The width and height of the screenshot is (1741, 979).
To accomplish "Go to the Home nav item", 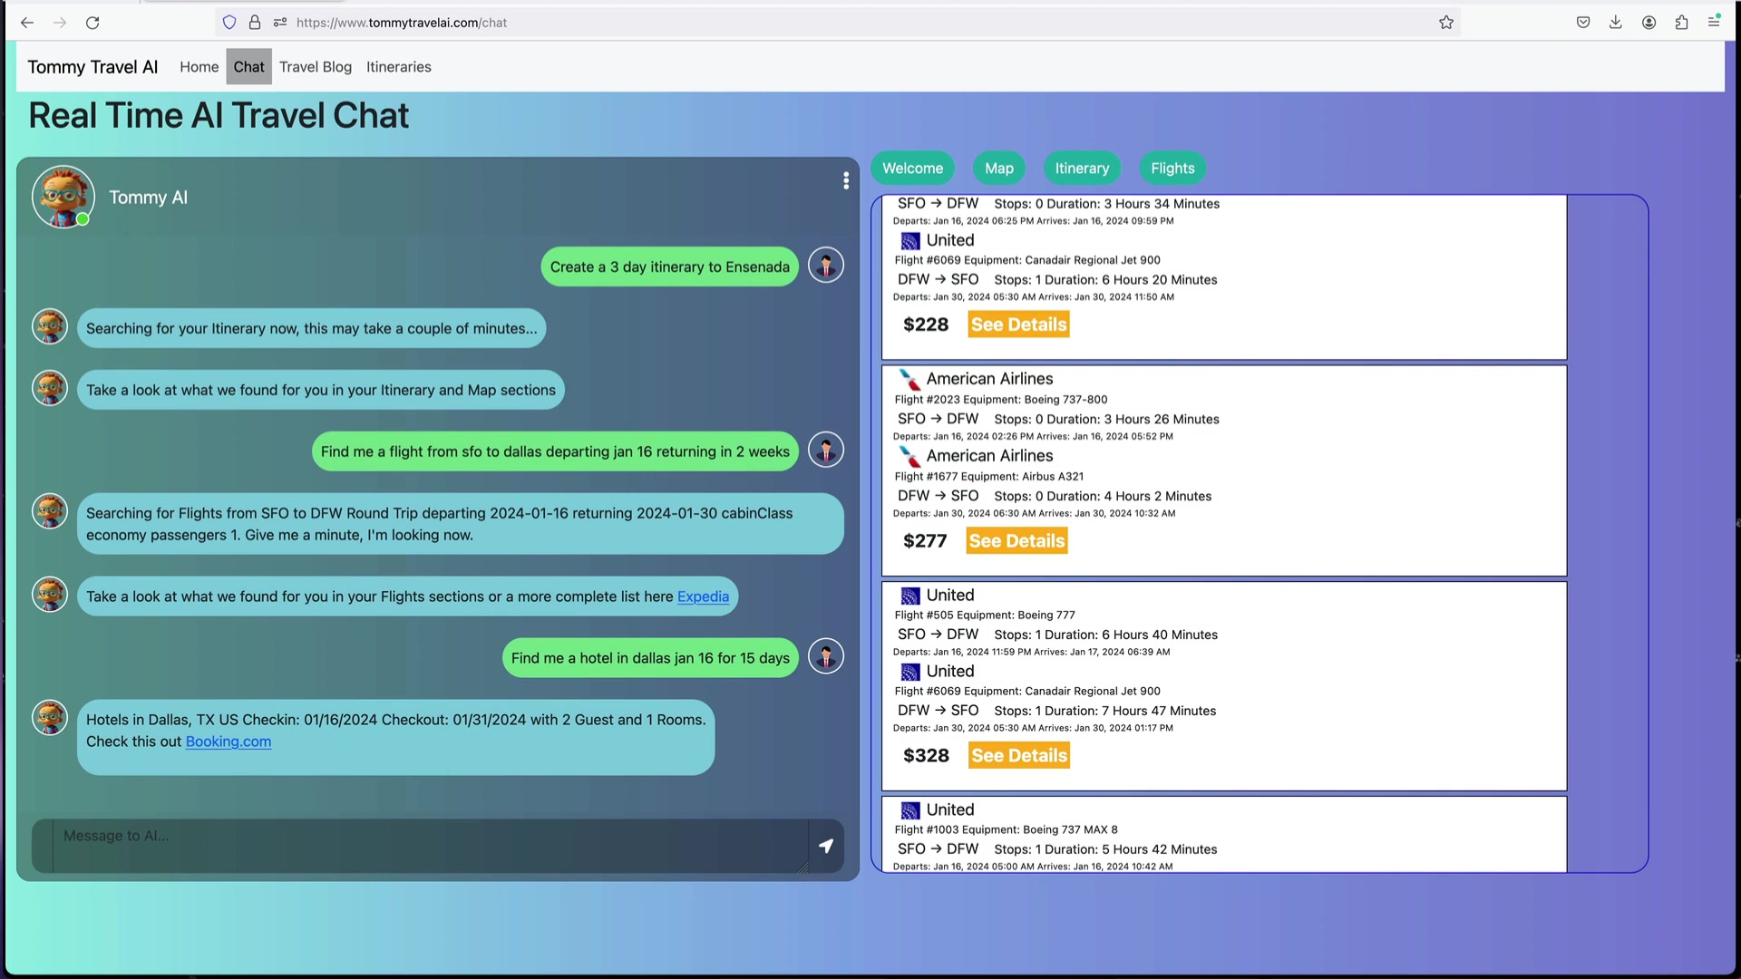I will click(x=199, y=67).
